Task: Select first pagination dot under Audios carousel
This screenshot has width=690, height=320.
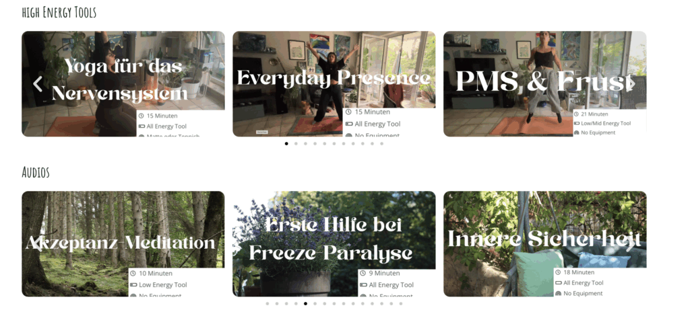Action: pyautogui.click(x=267, y=303)
